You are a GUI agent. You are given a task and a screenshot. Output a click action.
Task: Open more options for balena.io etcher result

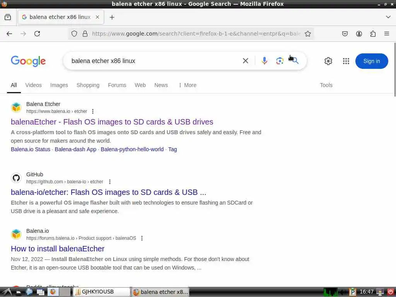click(93, 111)
